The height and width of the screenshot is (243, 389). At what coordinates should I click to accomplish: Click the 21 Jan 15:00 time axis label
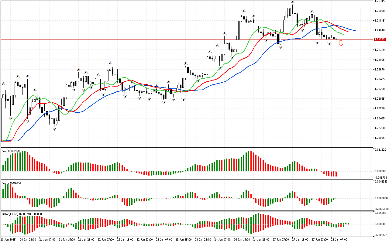67,239
